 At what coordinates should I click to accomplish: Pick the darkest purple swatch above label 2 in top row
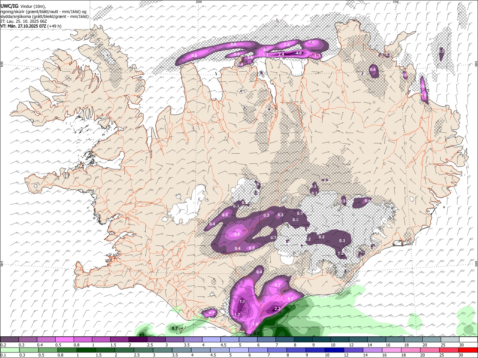tap(138, 340)
